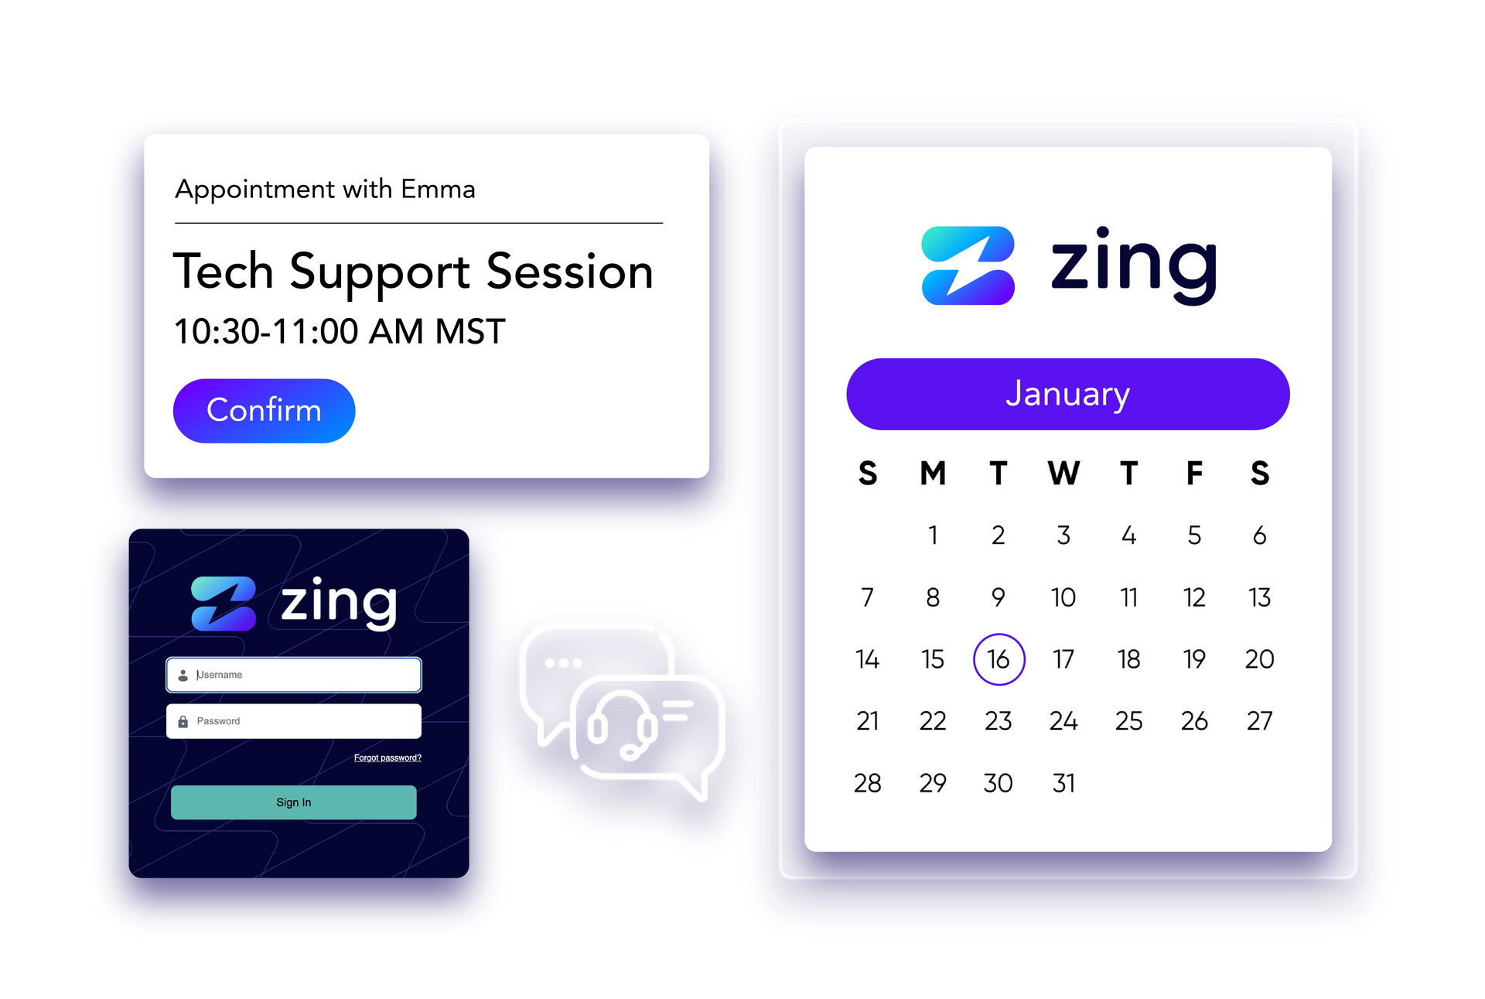Click the Sign In button

(x=294, y=802)
